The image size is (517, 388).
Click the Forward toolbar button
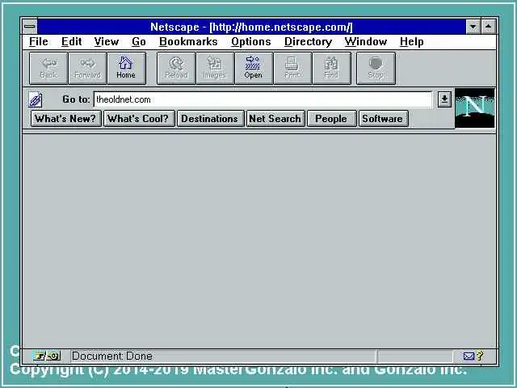87,68
